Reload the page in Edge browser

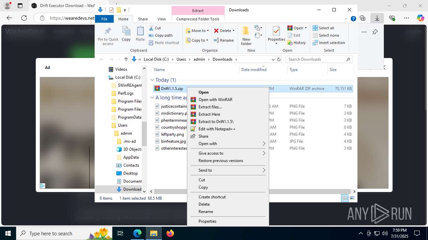click(x=24, y=18)
